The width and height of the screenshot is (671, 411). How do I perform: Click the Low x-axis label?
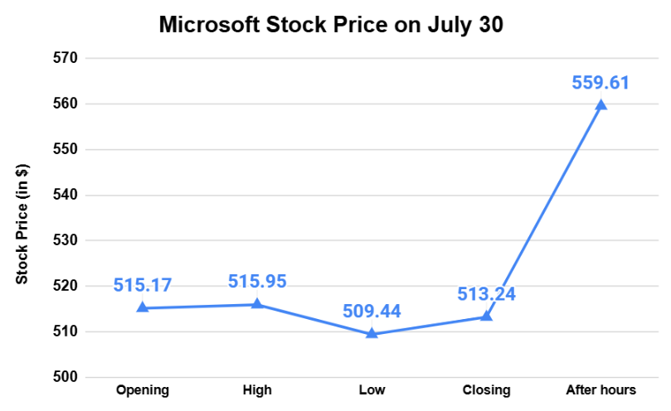(372, 389)
